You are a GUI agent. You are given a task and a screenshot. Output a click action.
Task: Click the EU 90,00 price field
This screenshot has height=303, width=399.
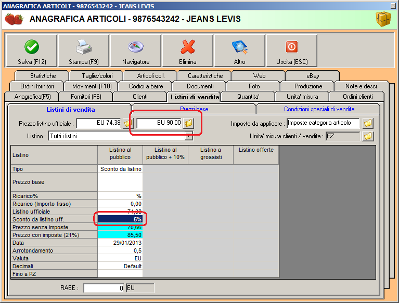click(x=159, y=123)
